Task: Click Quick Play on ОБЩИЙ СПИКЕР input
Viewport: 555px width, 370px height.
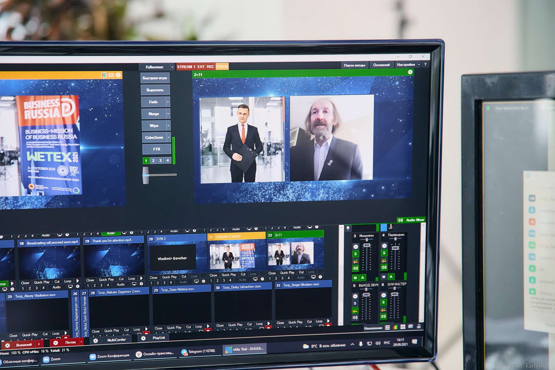Action: tap(229, 275)
